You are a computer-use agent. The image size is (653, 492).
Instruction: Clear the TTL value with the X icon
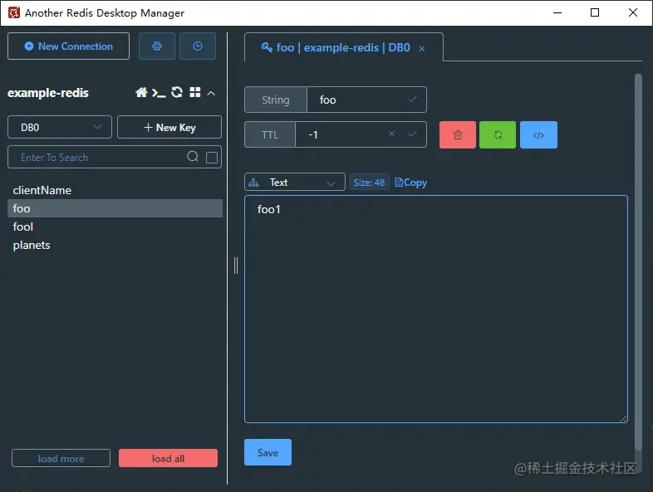pyautogui.click(x=391, y=134)
